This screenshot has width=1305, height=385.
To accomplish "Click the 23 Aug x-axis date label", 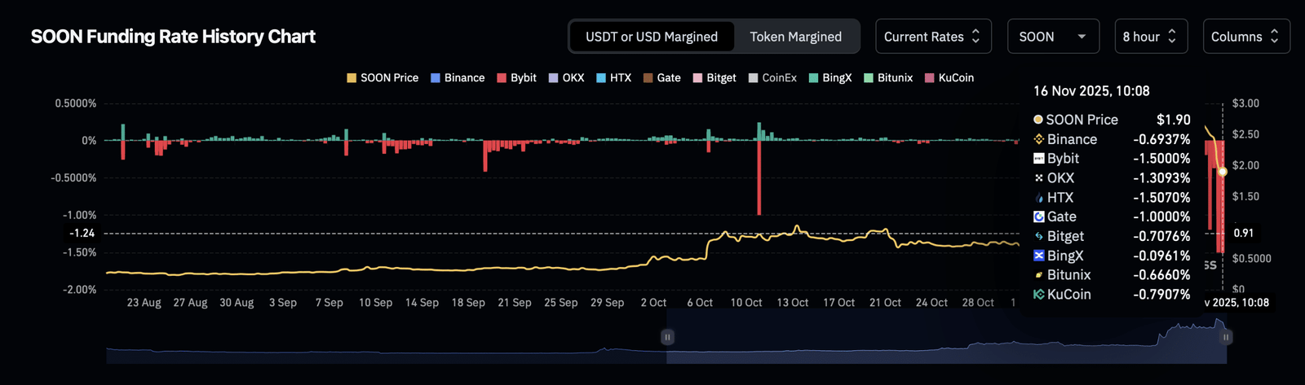I will (x=144, y=303).
